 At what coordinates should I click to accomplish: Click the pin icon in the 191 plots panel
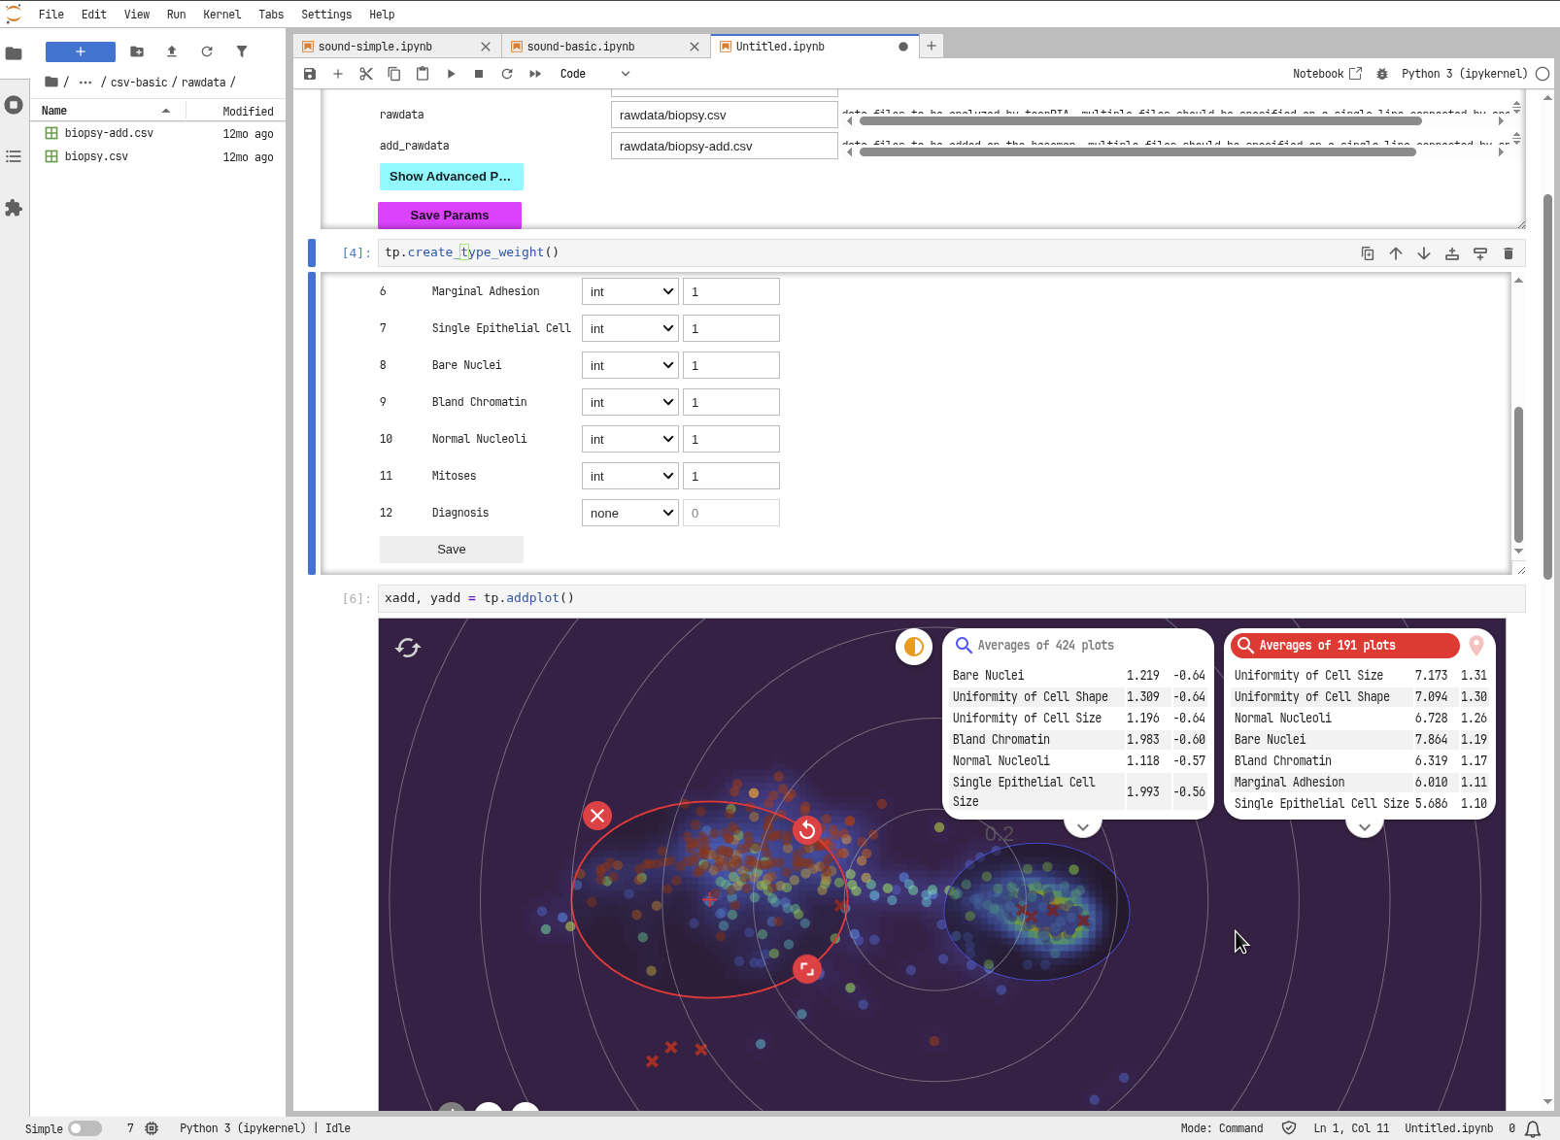point(1476,646)
